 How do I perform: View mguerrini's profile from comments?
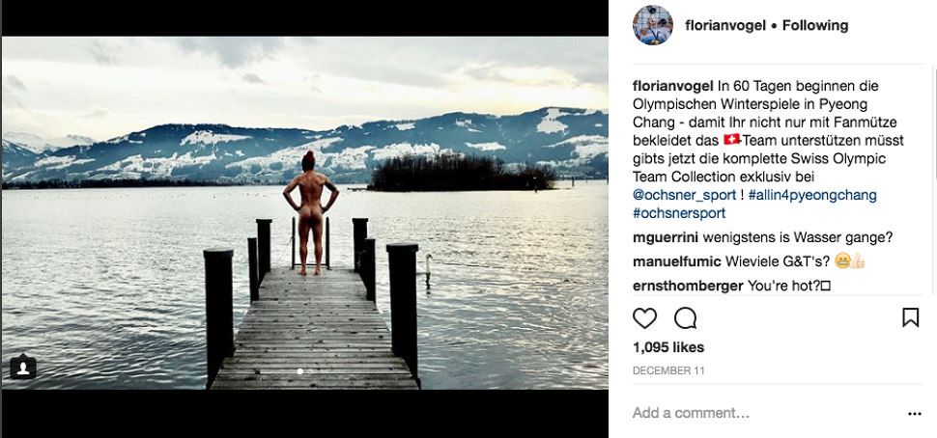tap(666, 237)
